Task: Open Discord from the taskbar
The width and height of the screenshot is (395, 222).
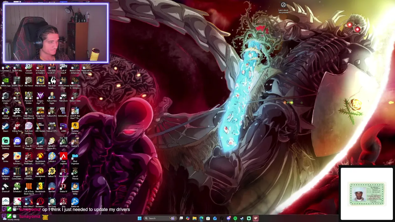Action: (228, 218)
